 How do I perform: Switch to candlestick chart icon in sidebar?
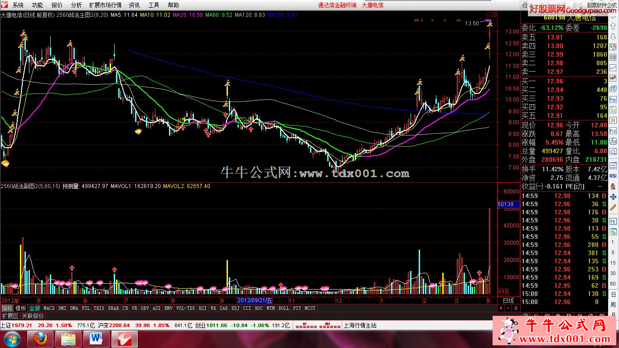tap(613, 78)
